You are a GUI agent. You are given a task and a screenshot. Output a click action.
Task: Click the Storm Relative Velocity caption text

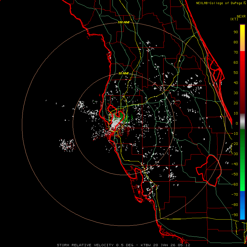click(x=123, y=245)
